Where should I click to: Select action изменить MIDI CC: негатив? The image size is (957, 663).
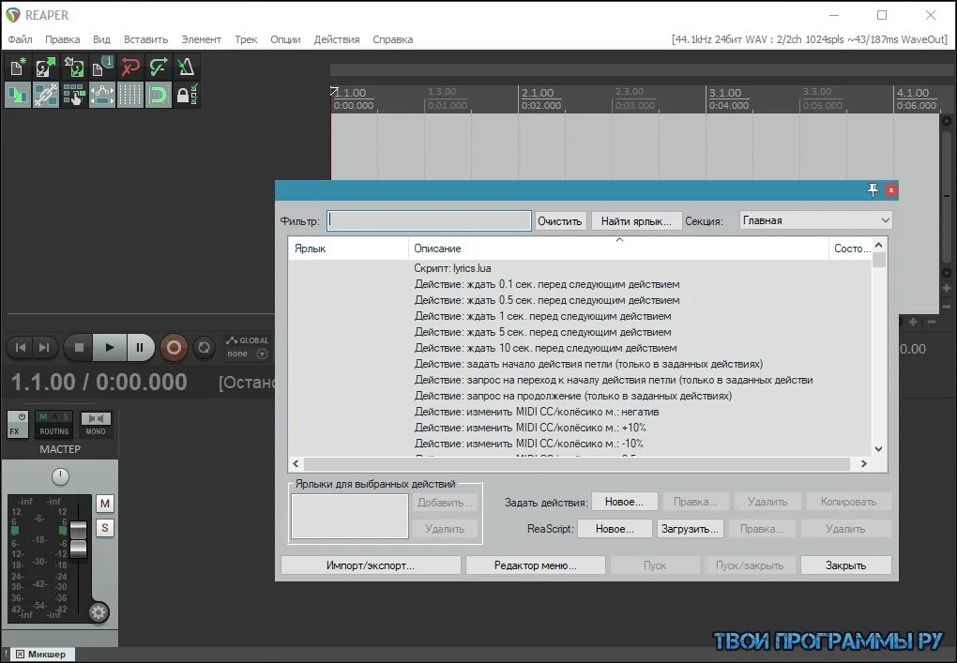point(580,412)
